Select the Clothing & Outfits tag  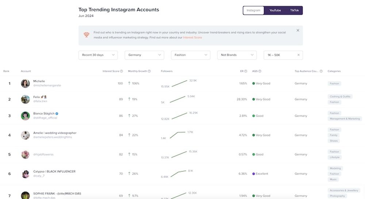pos(340,97)
